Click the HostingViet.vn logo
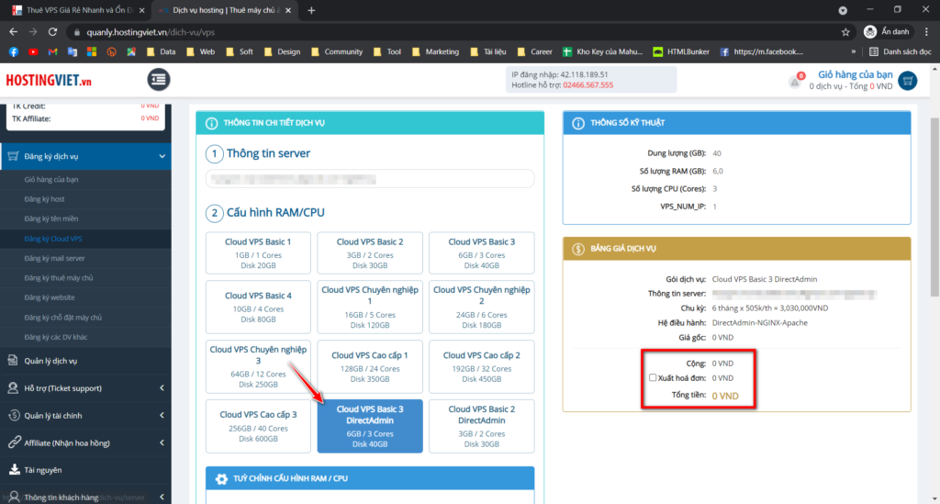The width and height of the screenshot is (940, 504). tap(49, 80)
